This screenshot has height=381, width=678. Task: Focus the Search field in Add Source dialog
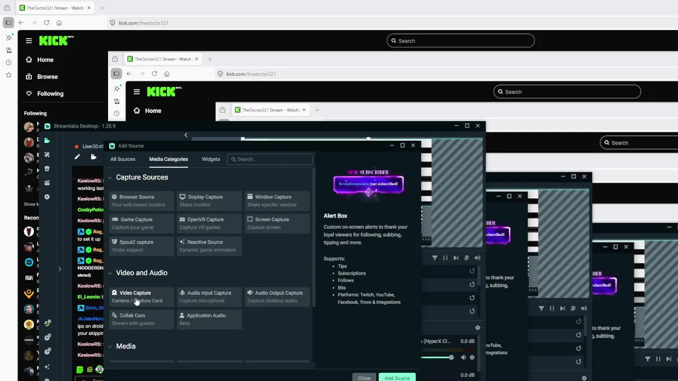[x=270, y=159]
